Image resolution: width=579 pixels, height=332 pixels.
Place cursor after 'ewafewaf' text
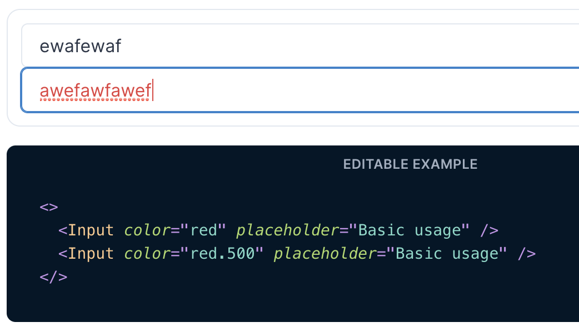123,46
